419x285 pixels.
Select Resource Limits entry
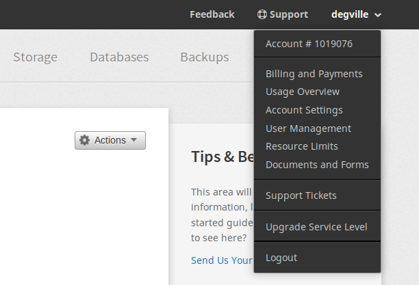coord(302,146)
